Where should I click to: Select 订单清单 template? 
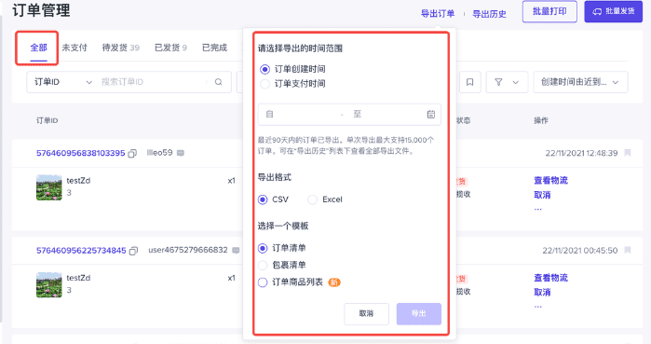pyautogui.click(x=263, y=248)
